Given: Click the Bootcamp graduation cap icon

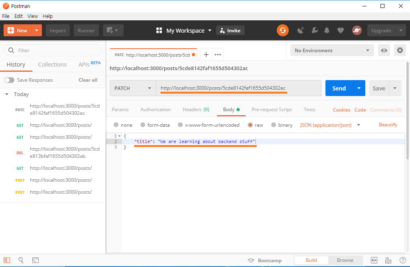Looking at the screenshot, I should (251, 261).
